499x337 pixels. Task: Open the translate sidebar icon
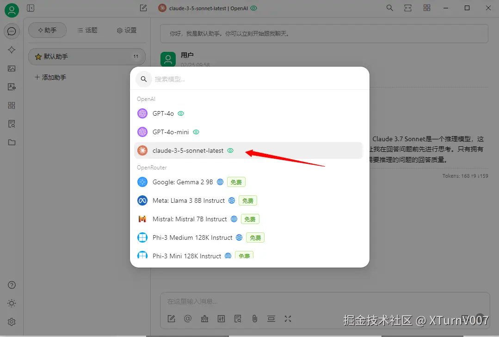[12, 87]
